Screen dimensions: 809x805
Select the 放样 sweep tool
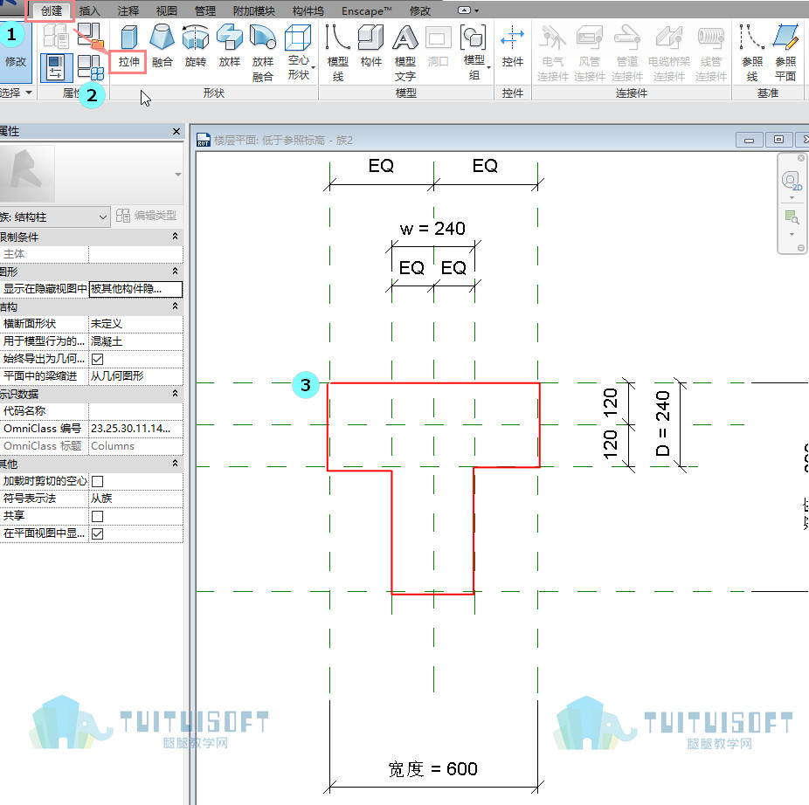coord(229,47)
